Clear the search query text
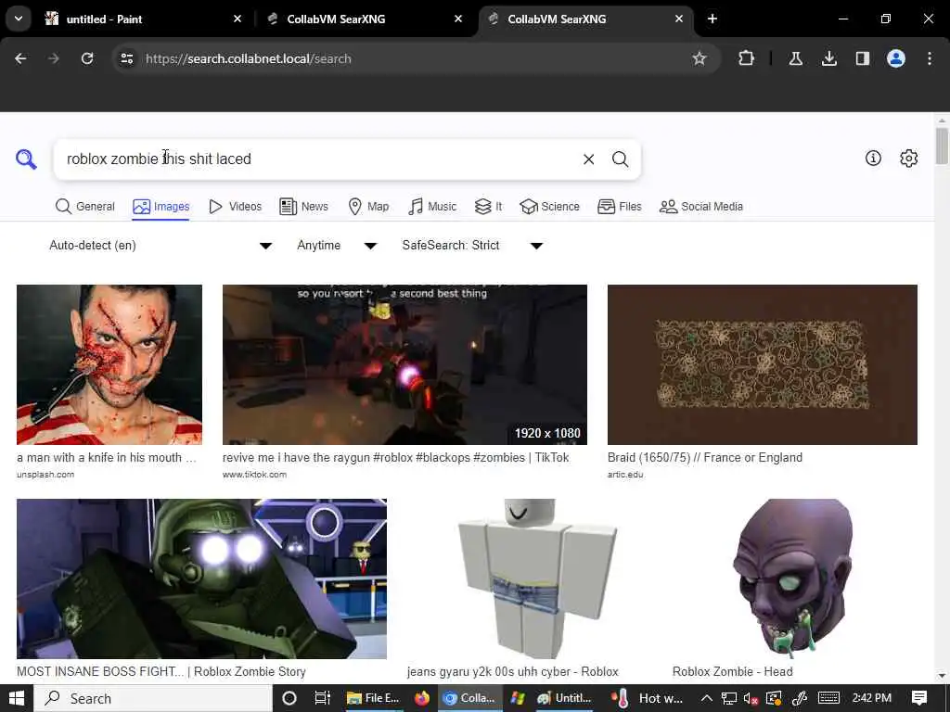 click(x=588, y=159)
